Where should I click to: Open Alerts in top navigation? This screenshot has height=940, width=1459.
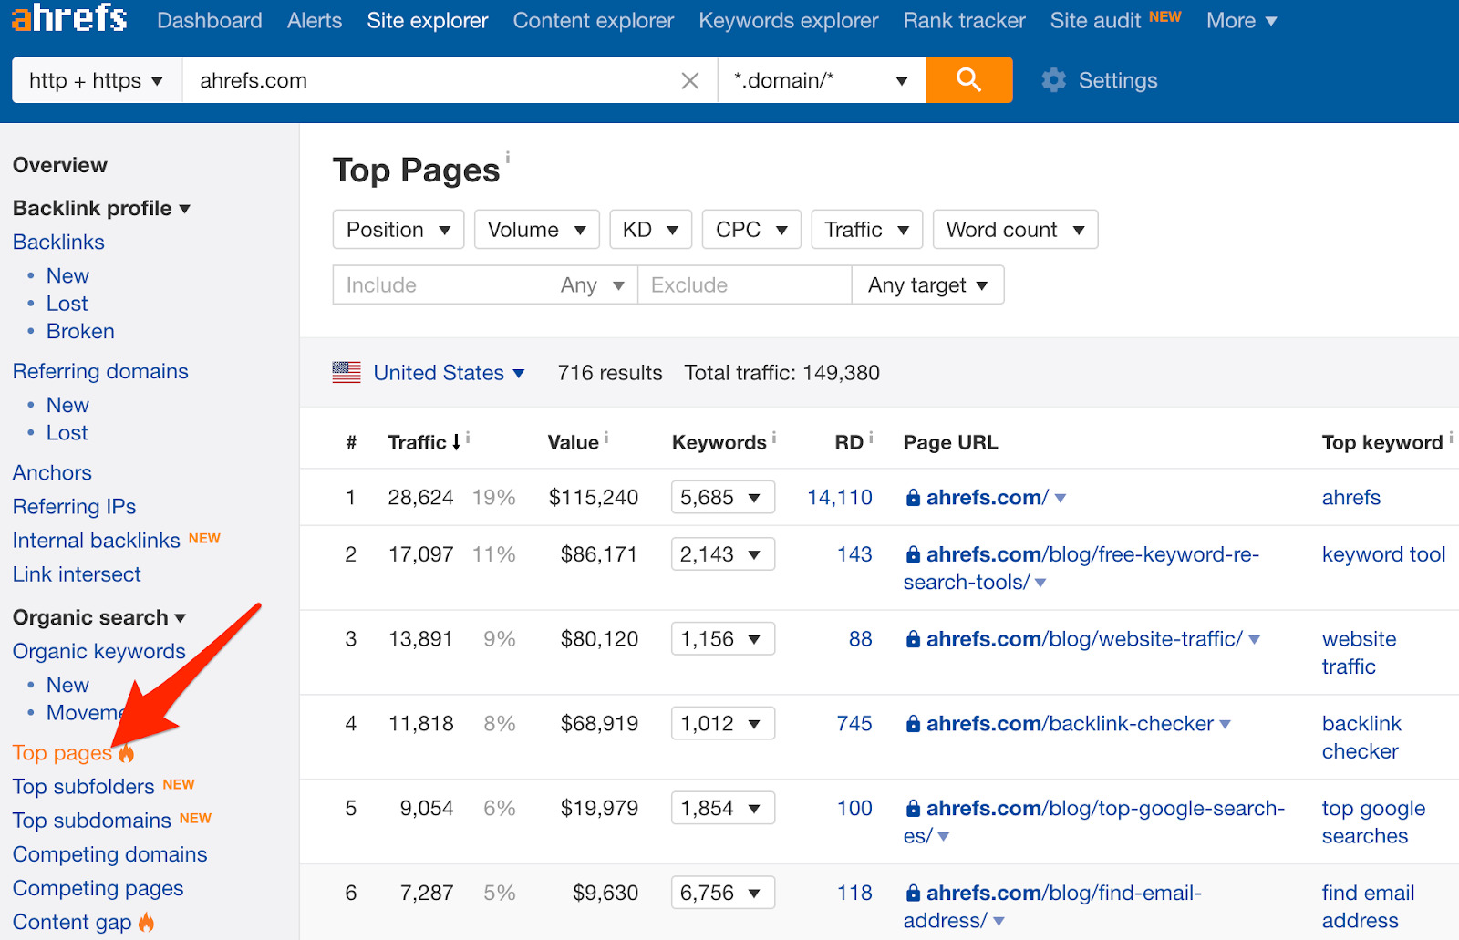[315, 20]
